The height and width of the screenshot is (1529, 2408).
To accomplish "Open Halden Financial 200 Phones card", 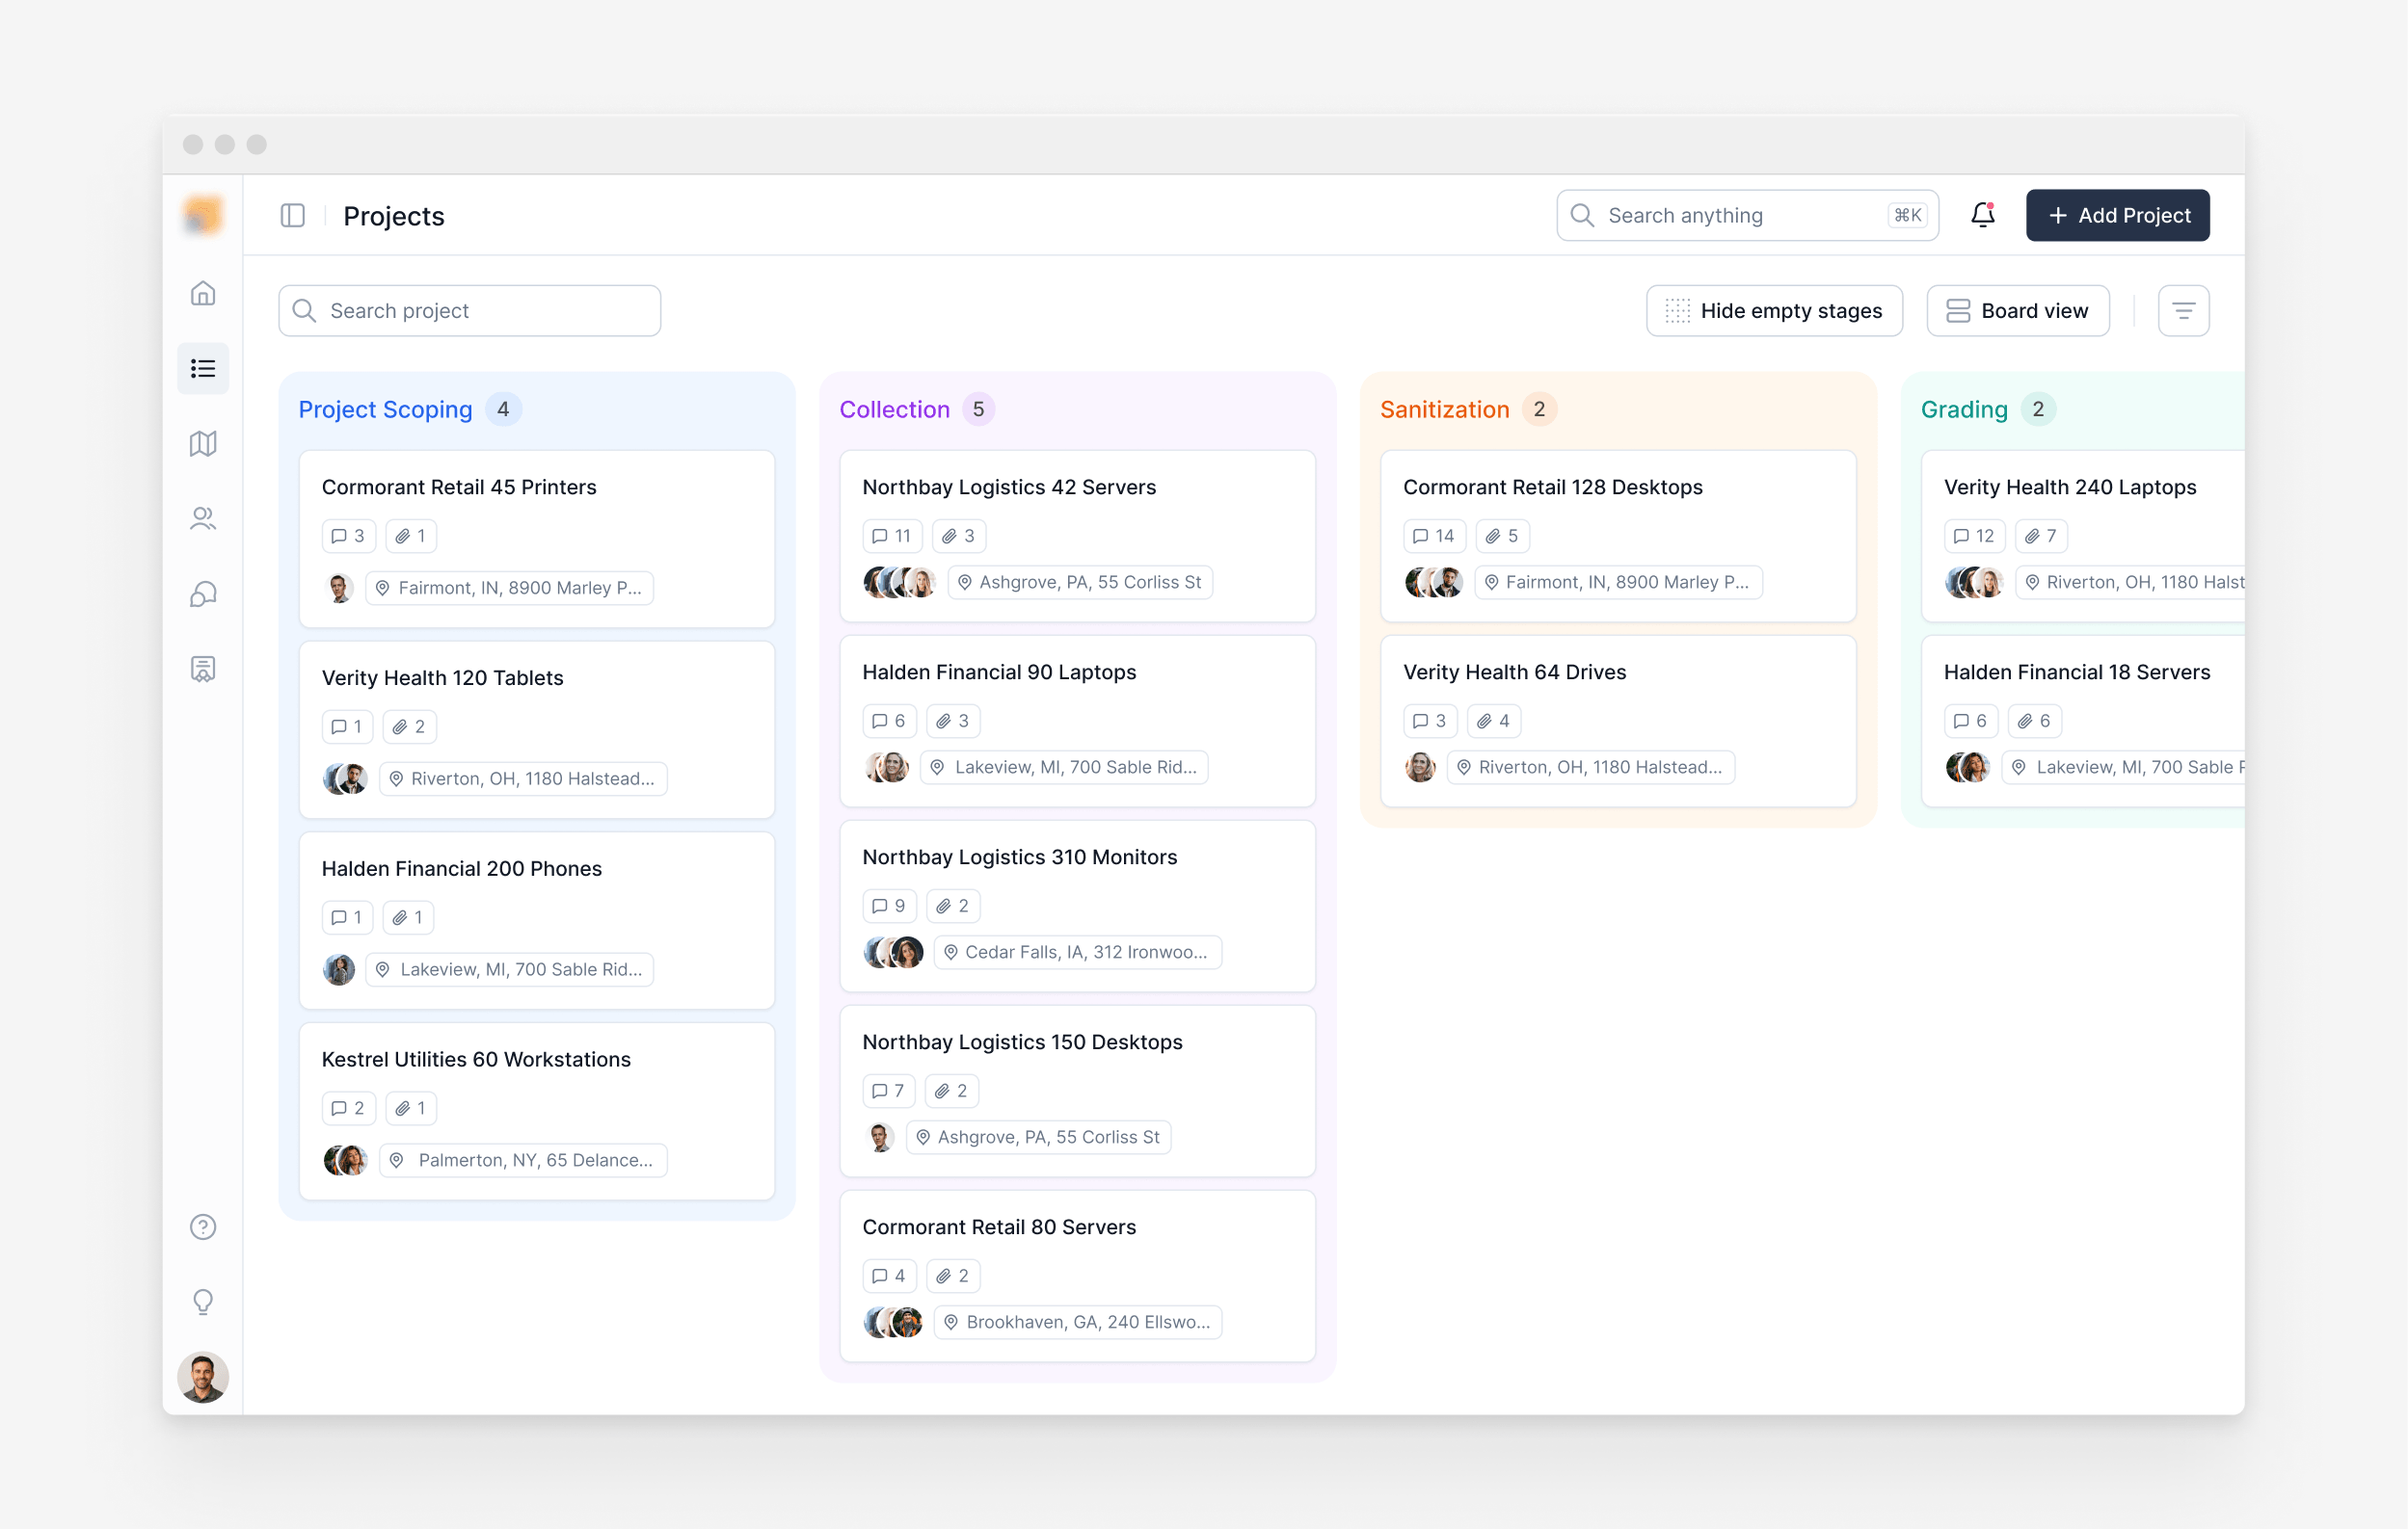I will point(537,920).
